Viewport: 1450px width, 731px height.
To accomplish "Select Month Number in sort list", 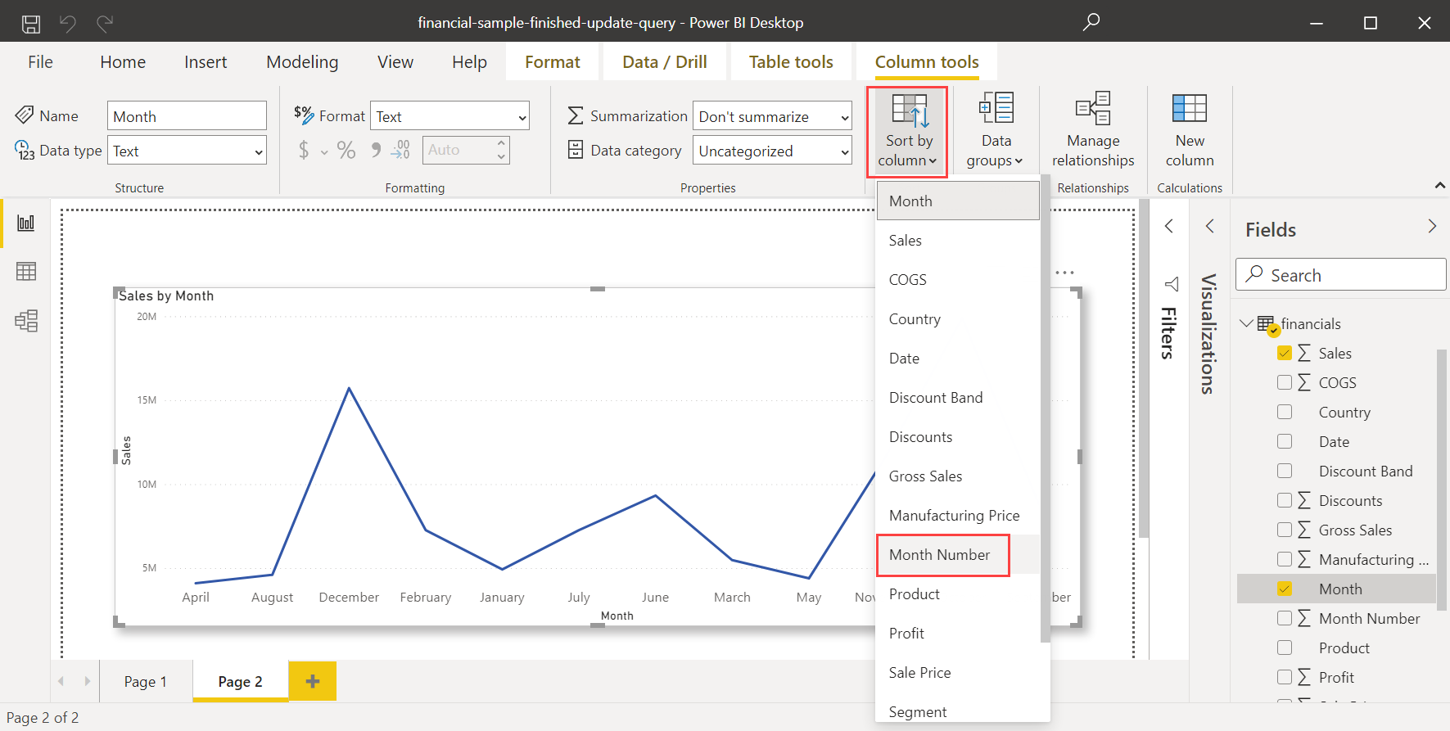I will [x=942, y=555].
